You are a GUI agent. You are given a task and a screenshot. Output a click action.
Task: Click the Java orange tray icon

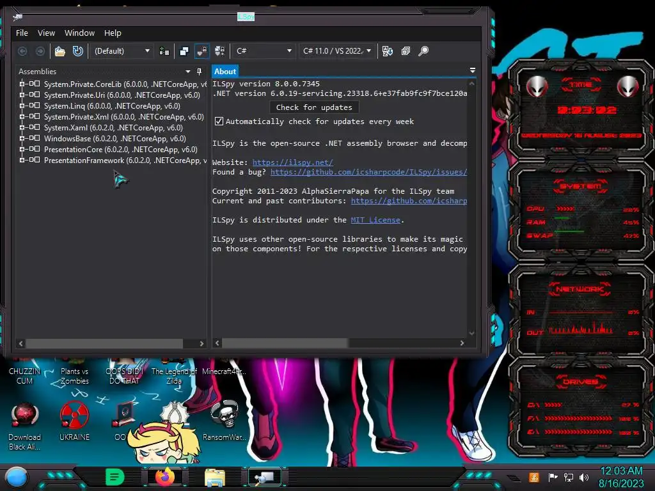(534, 477)
